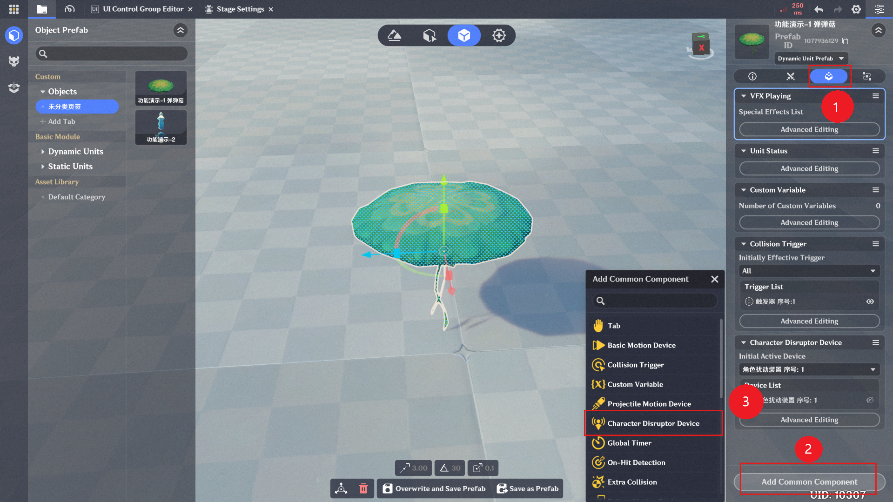893x502 pixels.
Task: Click the undo arrow icon
Action: [819, 9]
